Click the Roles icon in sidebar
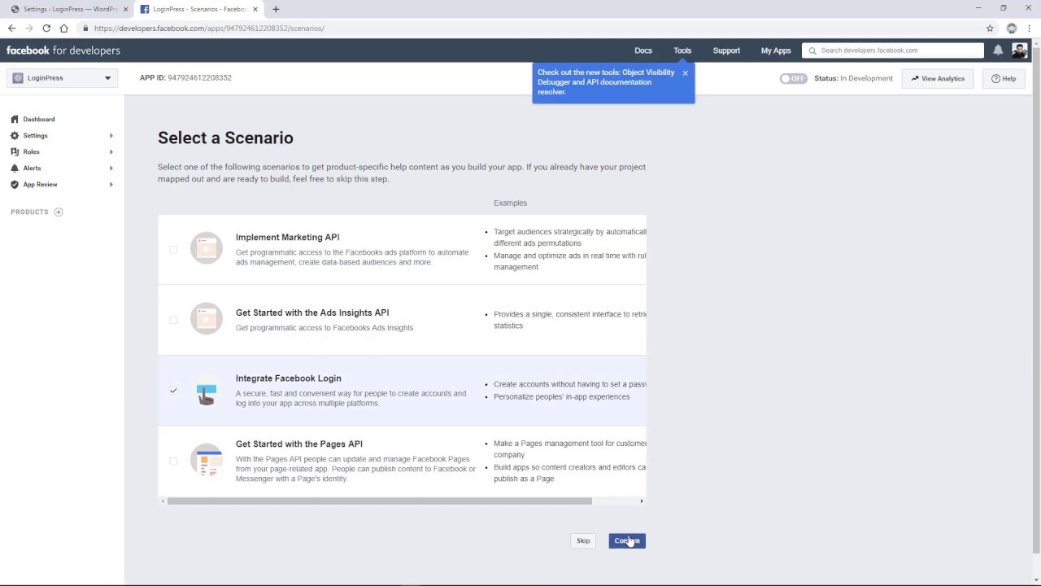 15,151
